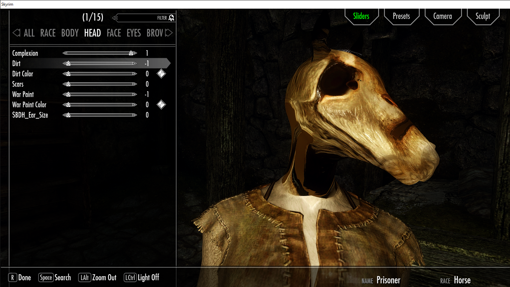Click the R key Done icon
This screenshot has width=510, height=287.
click(13, 277)
